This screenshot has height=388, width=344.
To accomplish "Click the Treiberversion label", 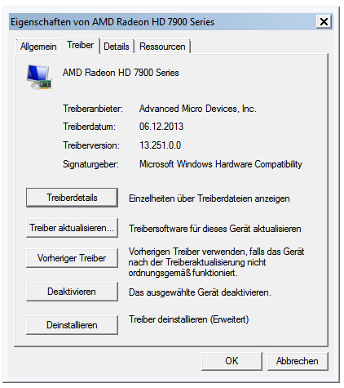I will tap(91, 145).
